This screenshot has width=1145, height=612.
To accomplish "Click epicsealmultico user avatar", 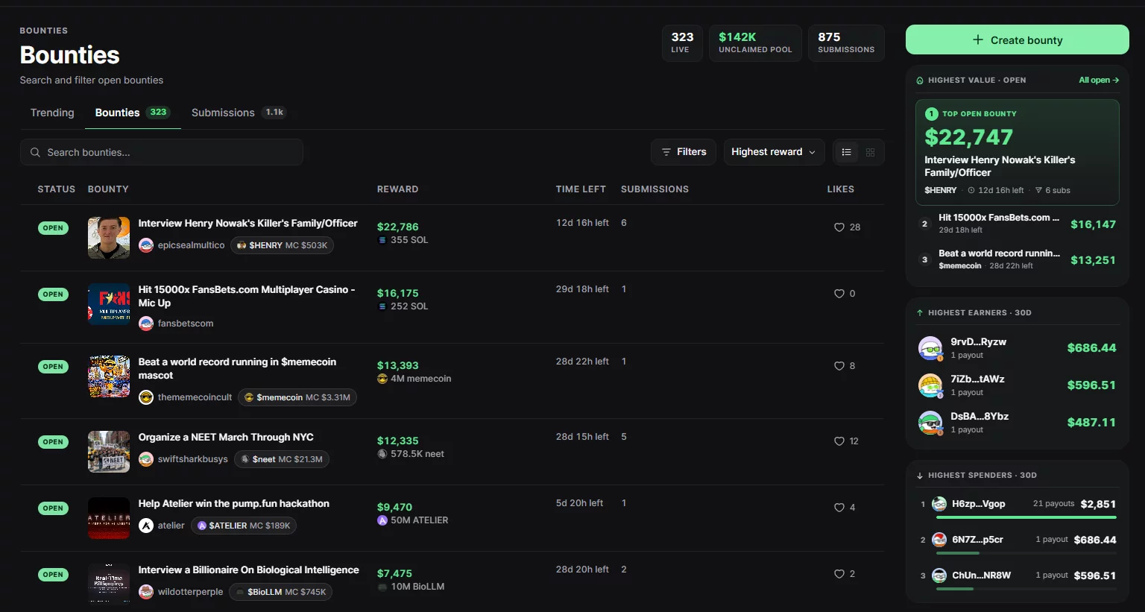I will click(146, 245).
